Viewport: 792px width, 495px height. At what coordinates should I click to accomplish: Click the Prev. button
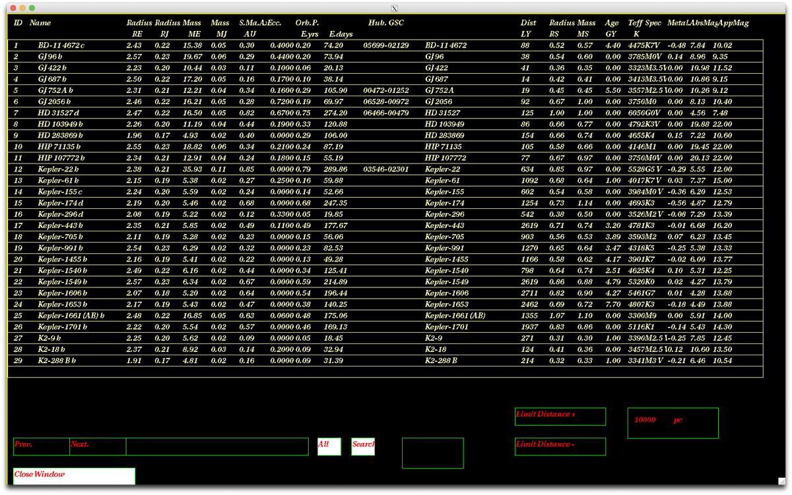(42, 446)
